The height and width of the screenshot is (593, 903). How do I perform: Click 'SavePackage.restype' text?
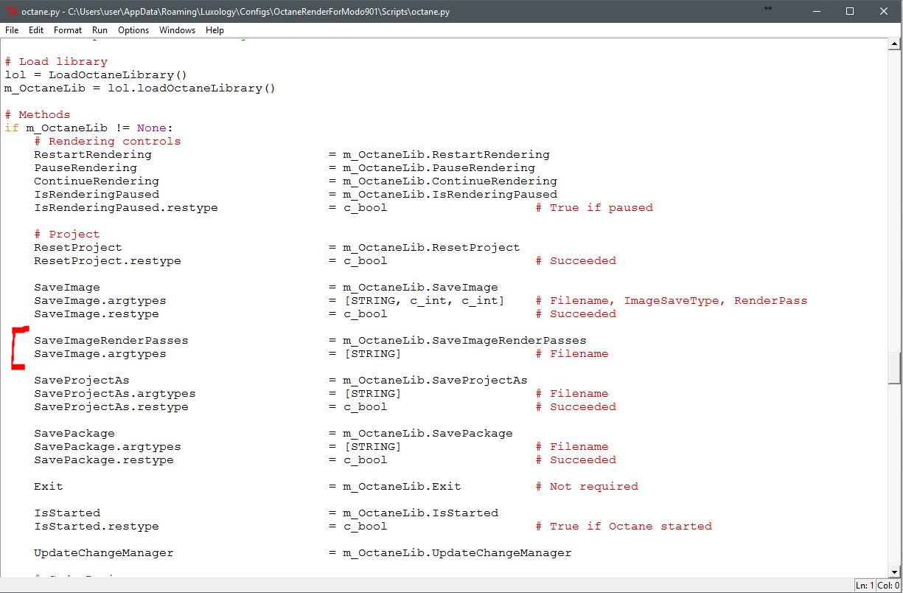click(x=104, y=460)
